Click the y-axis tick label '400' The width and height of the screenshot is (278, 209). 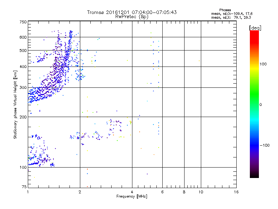coord(23,67)
